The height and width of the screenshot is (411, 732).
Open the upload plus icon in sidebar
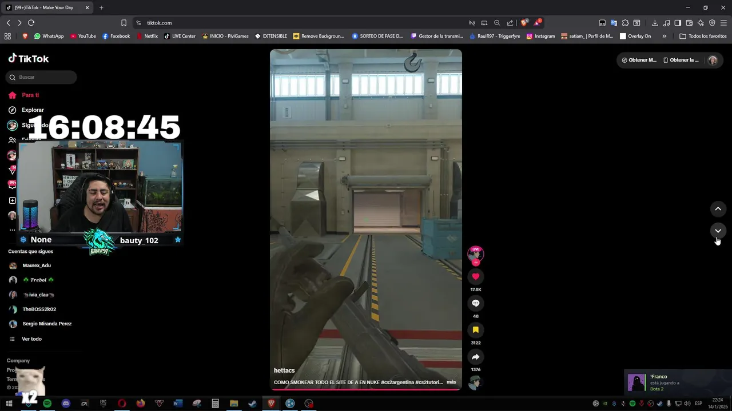point(12,200)
